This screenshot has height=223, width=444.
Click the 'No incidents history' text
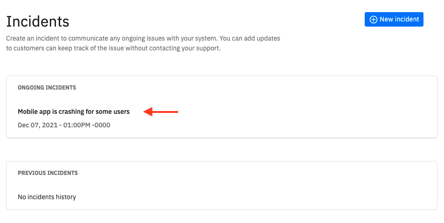(x=47, y=197)
